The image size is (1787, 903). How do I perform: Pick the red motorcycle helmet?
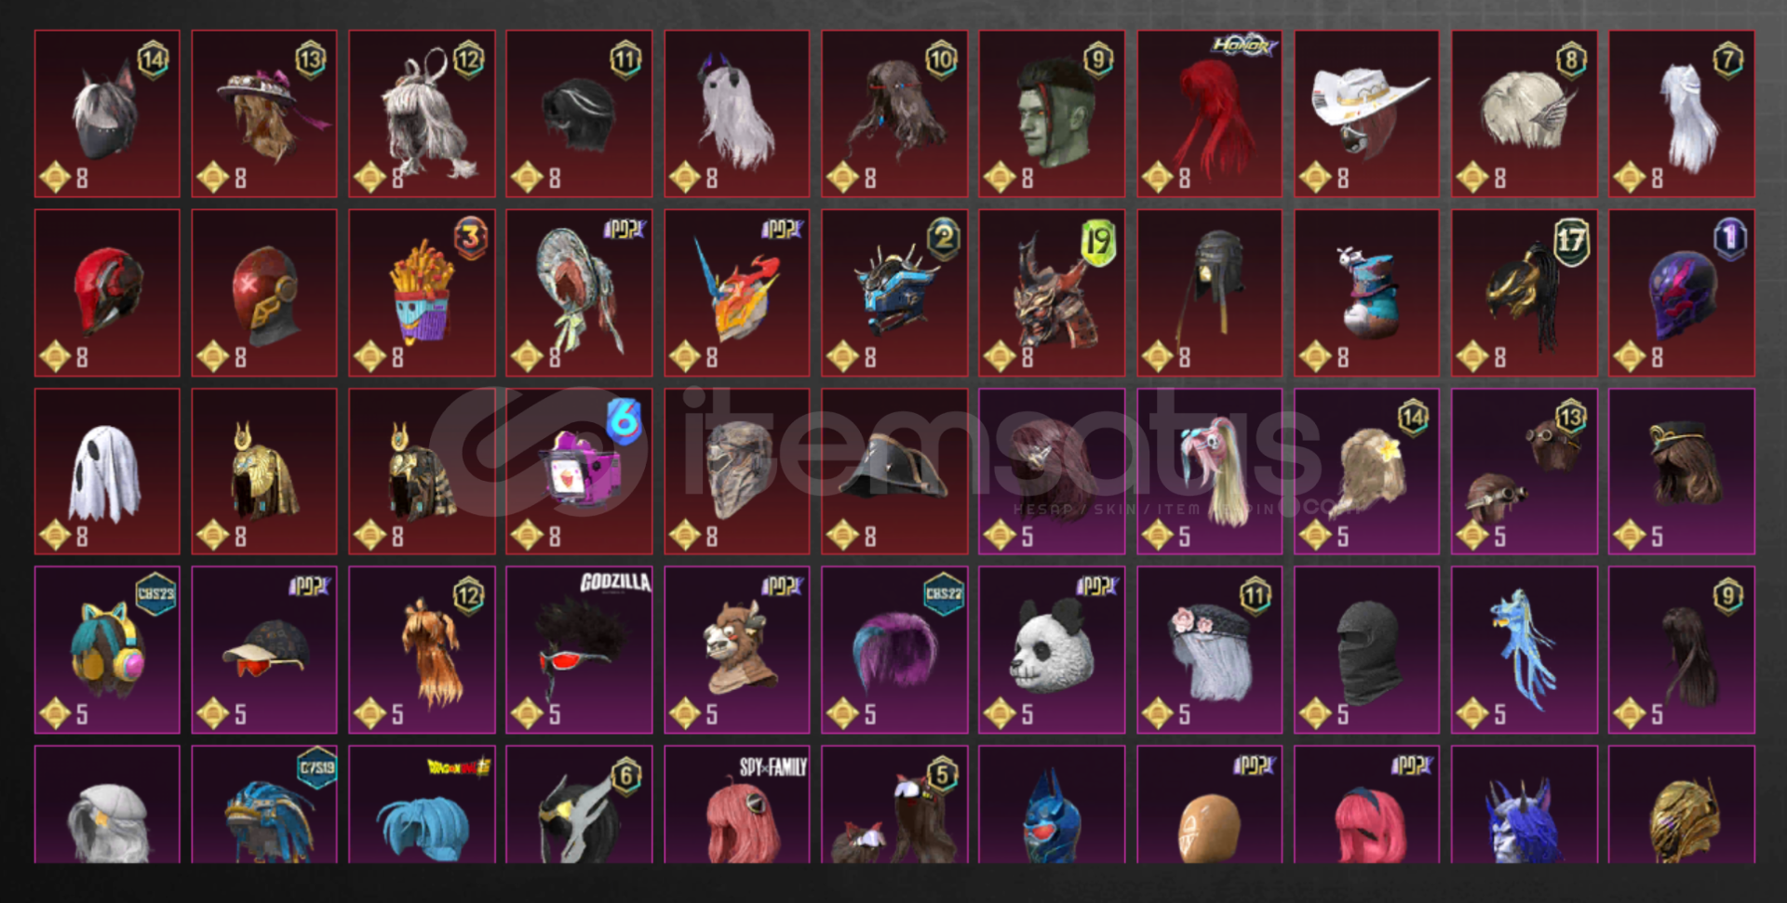(x=107, y=292)
